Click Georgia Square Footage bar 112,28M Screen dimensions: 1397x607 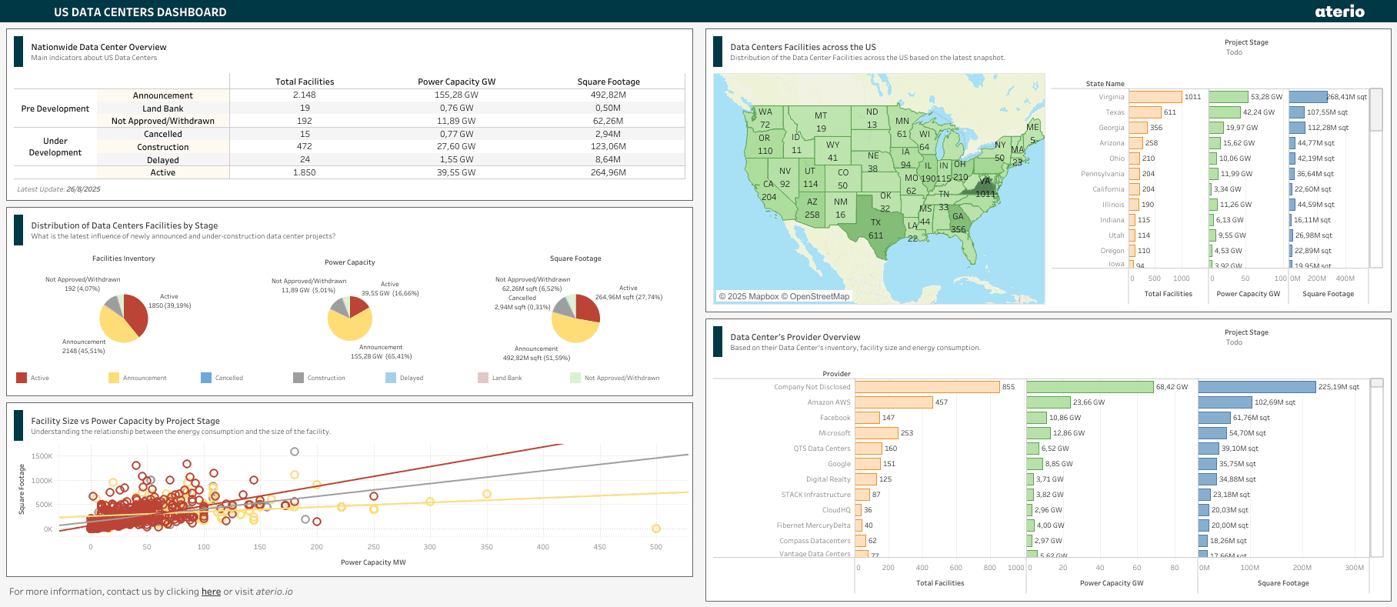pos(1298,128)
